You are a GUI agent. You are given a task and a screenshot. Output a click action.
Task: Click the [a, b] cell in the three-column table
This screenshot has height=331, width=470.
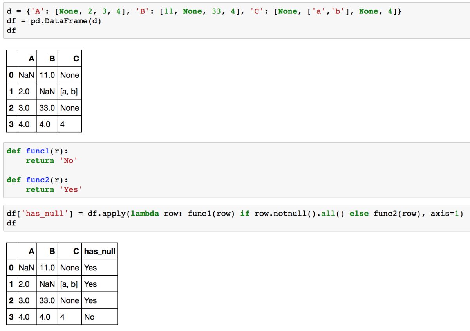(70, 92)
